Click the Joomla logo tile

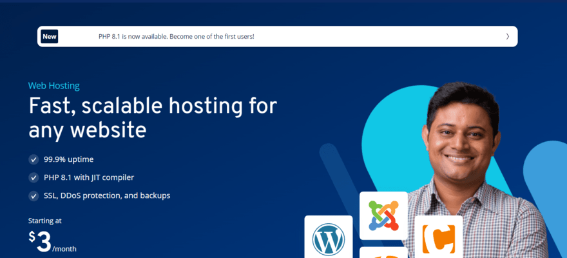pos(383,215)
